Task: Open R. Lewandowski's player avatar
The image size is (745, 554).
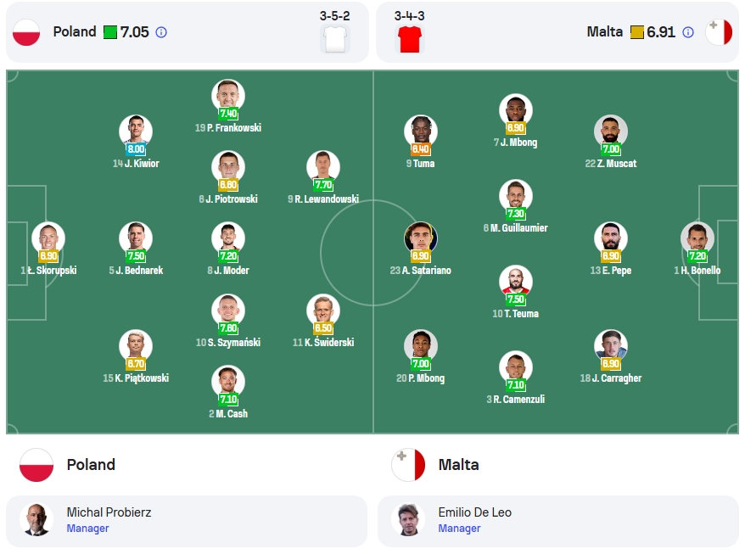Action: tap(323, 167)
